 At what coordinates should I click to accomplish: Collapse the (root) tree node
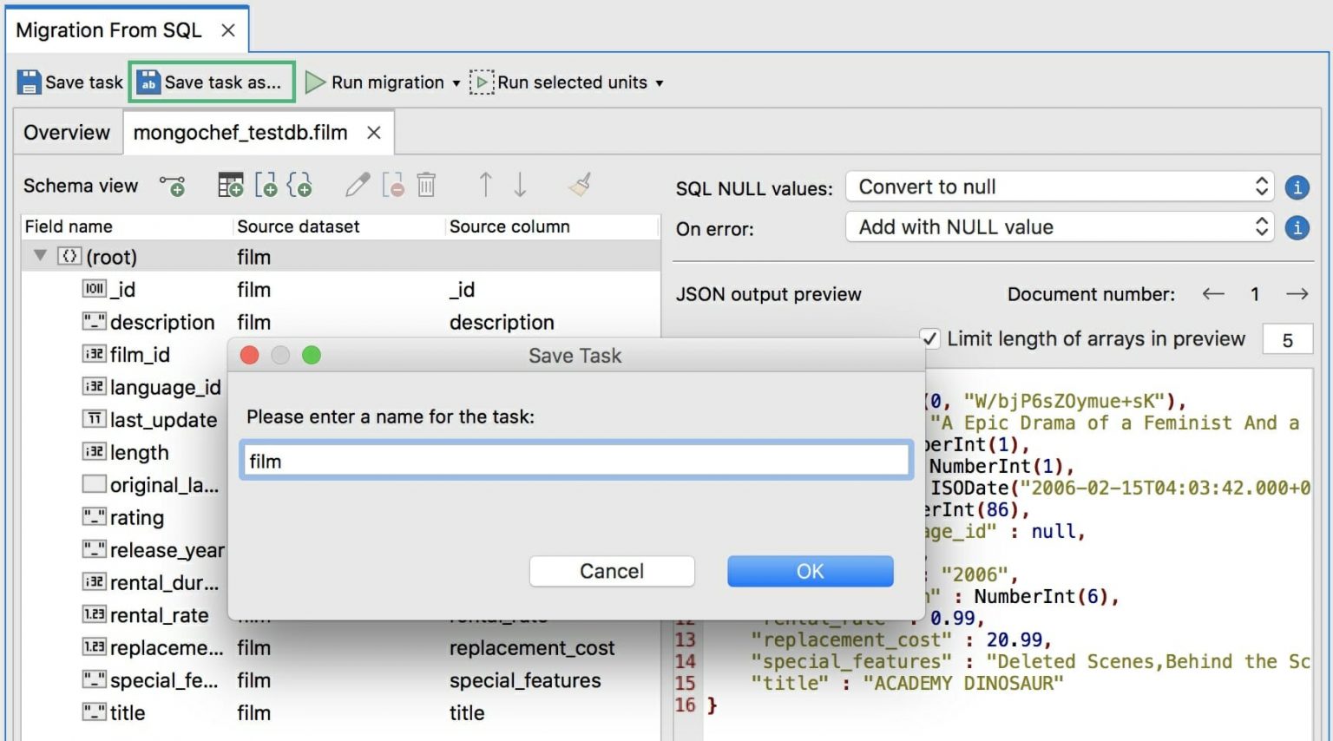point(40,256)
